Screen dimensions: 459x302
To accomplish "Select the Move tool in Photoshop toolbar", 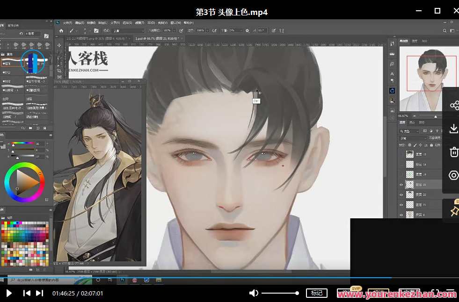I will pyautogui.click(x=59, y=46).
